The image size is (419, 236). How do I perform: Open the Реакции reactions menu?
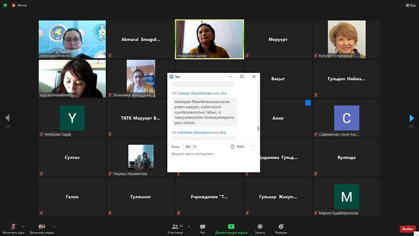coord(281,227)
